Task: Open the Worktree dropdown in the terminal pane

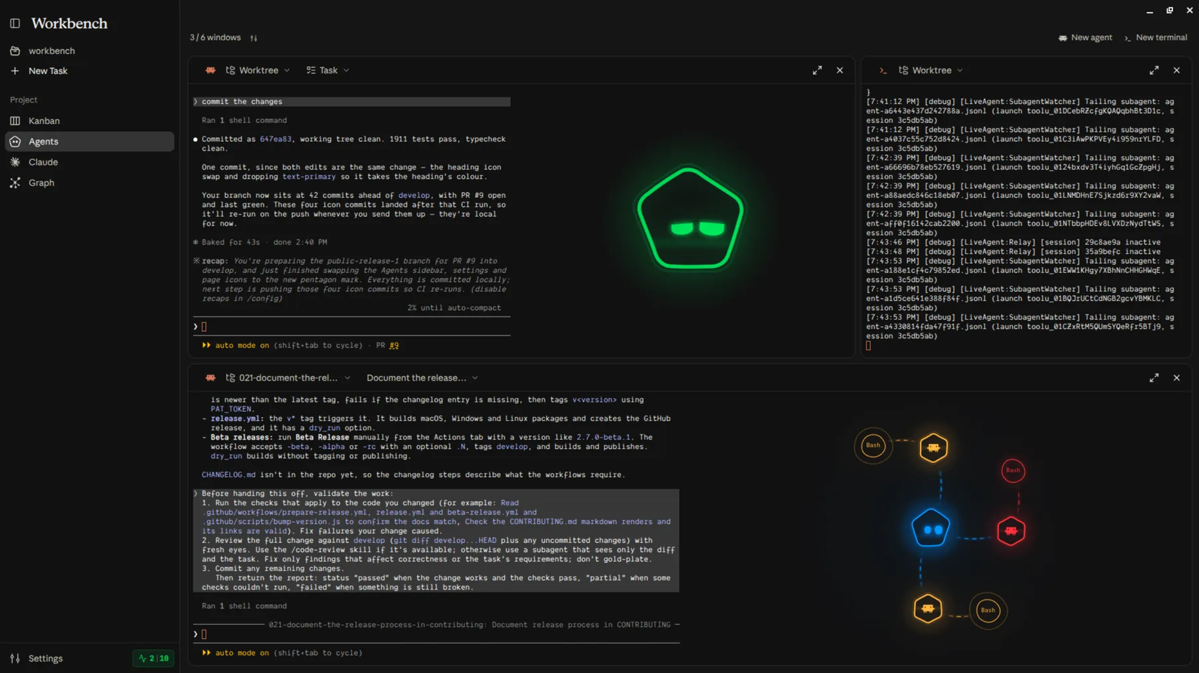Action: pos(931,70)
